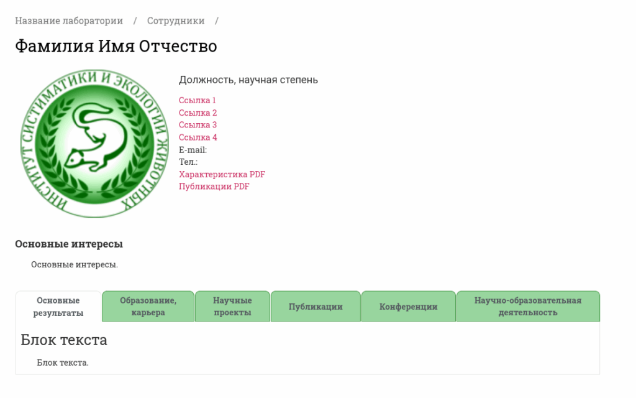Follow the 'Ссылка 2' link
This screenshot has height=398, width=636.
coord(198,113)
